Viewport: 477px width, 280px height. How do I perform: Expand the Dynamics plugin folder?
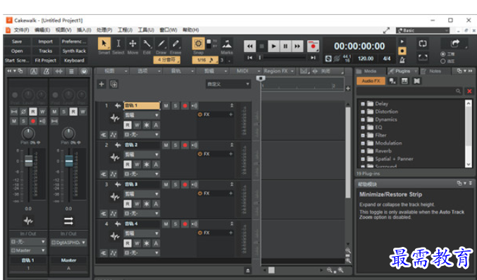pos(363,120)
